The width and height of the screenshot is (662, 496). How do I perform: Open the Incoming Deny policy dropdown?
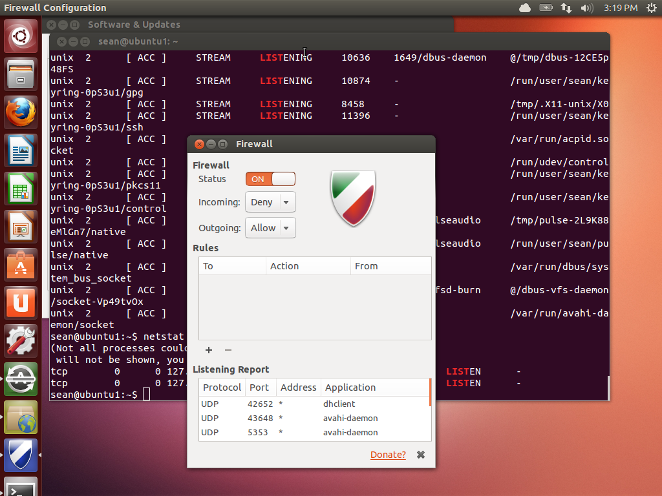[x=271, y=202]
